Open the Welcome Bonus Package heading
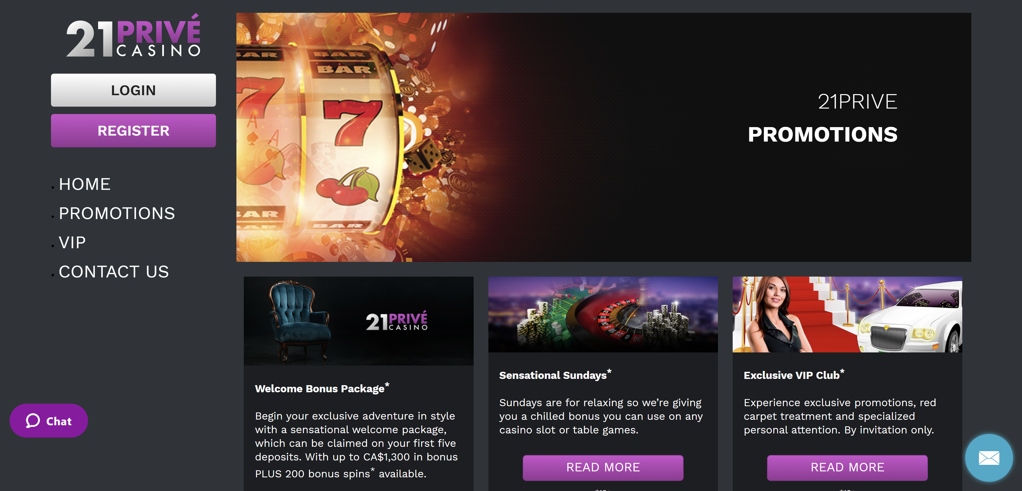 (x=322, y=388)
